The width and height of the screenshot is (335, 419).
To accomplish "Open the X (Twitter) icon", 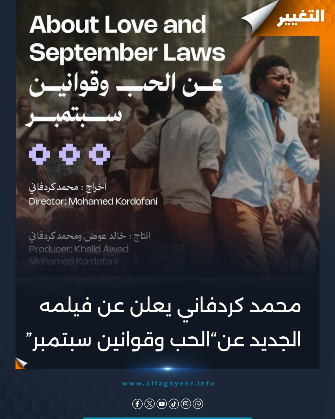I will click(x=150, y=404).
